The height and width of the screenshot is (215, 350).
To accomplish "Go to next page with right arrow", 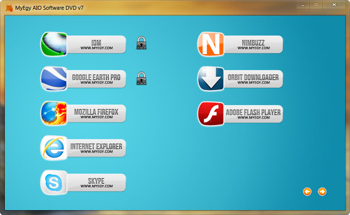I will (x=322, y=192).
